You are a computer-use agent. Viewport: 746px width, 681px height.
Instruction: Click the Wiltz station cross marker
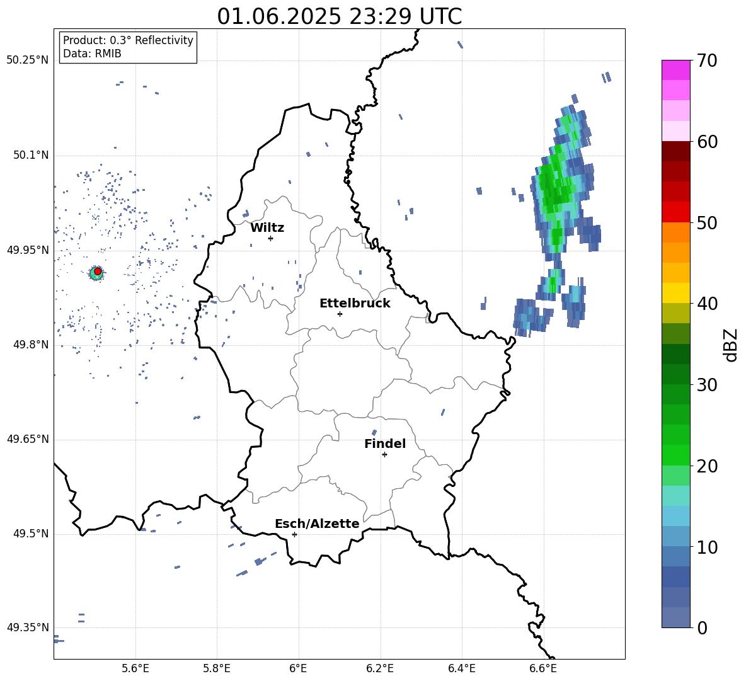point(271,238)
